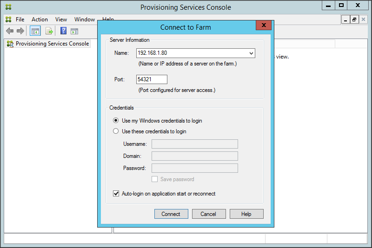The height and width of the screenshot is (248, 372).
Task: Select 'Use these credentials to login' option
Action: point(116,131)
